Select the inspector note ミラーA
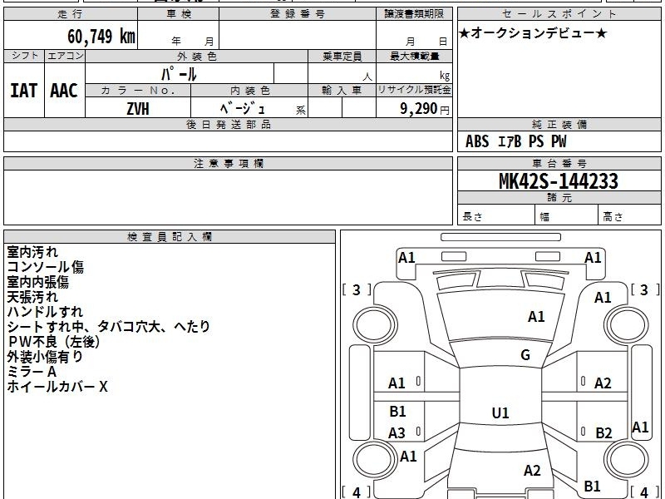This screenshot has width=665, height=499. [32, 372]
